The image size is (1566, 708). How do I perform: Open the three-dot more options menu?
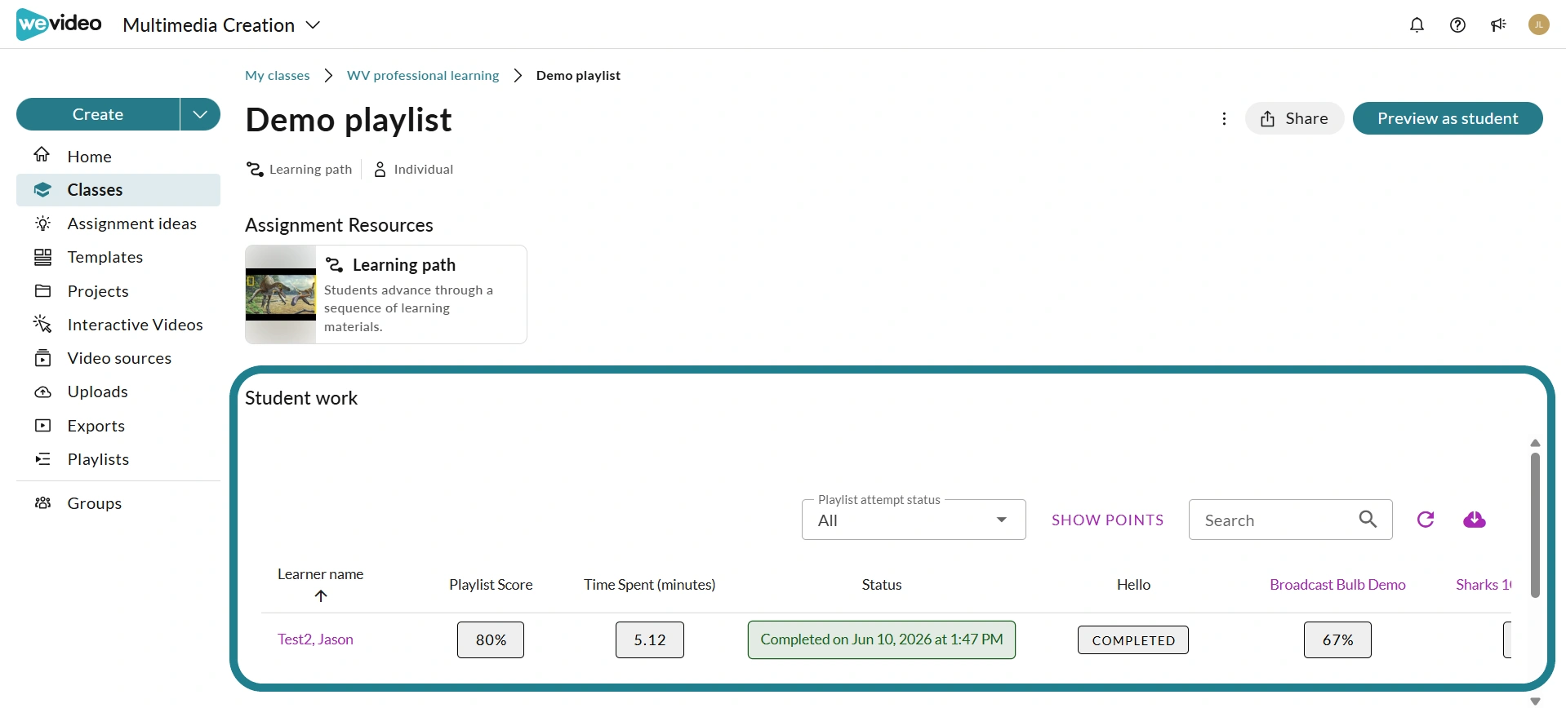[1224, 119]
